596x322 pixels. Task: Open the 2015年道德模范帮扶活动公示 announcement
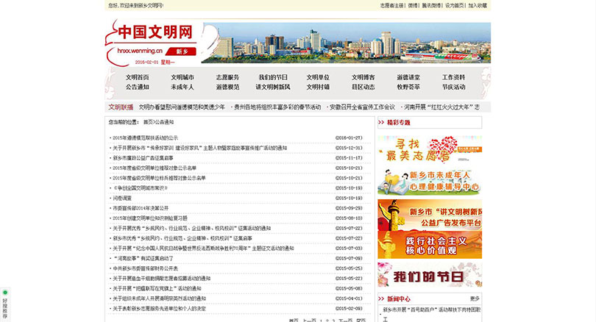145,137
